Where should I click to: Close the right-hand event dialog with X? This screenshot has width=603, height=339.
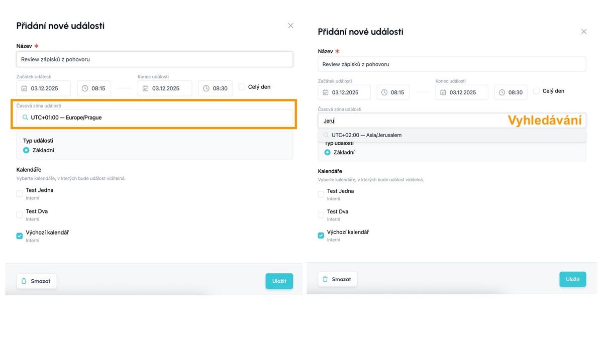[583, 32]
